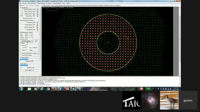Screen dimensions: 200x112
Task: Open the Setup/Camera menu
Action: coord(41,3)
